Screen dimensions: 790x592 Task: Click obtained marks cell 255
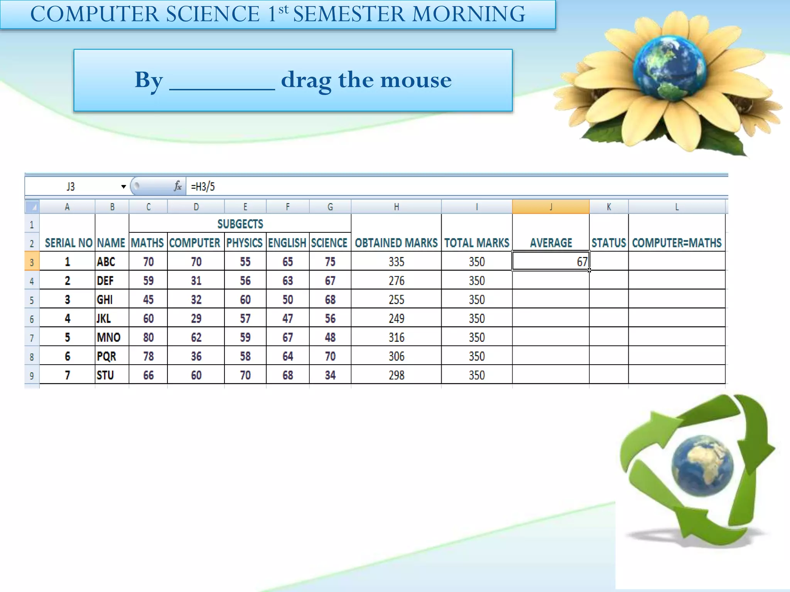(x=396, y=299)
